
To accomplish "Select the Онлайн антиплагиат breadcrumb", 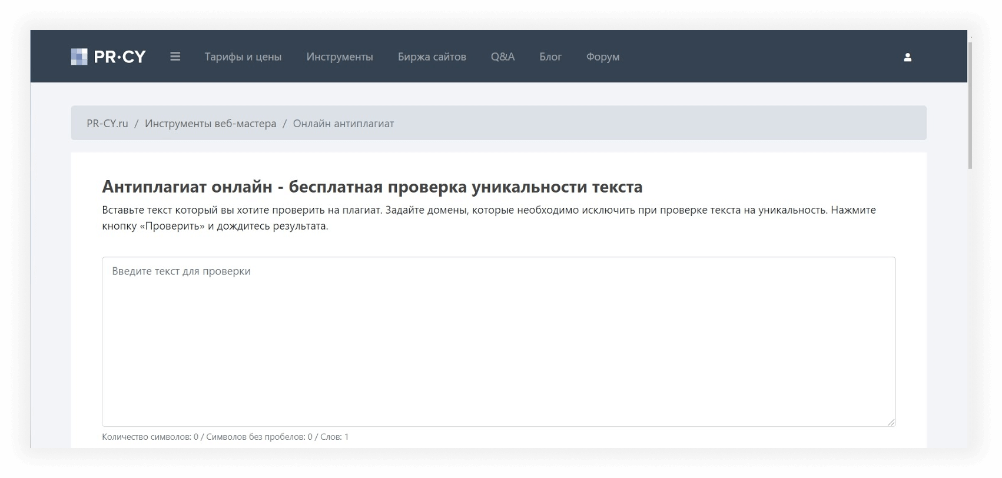I will 343,124.
